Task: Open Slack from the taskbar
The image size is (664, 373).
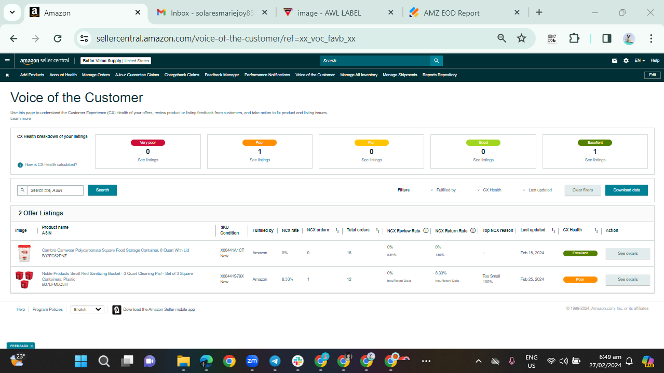Action: (x=298, y=361)
